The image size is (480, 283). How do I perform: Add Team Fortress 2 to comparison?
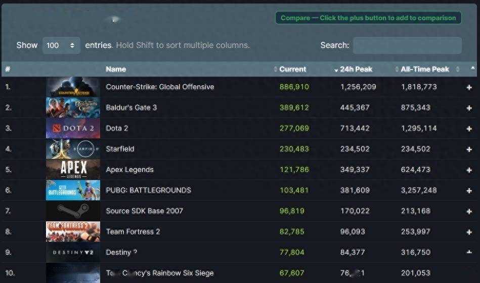[469, 232]
